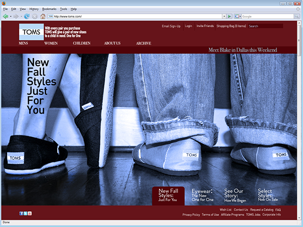Open the View menu
Screen dimensions: 303x227
[x=23, y=9]
